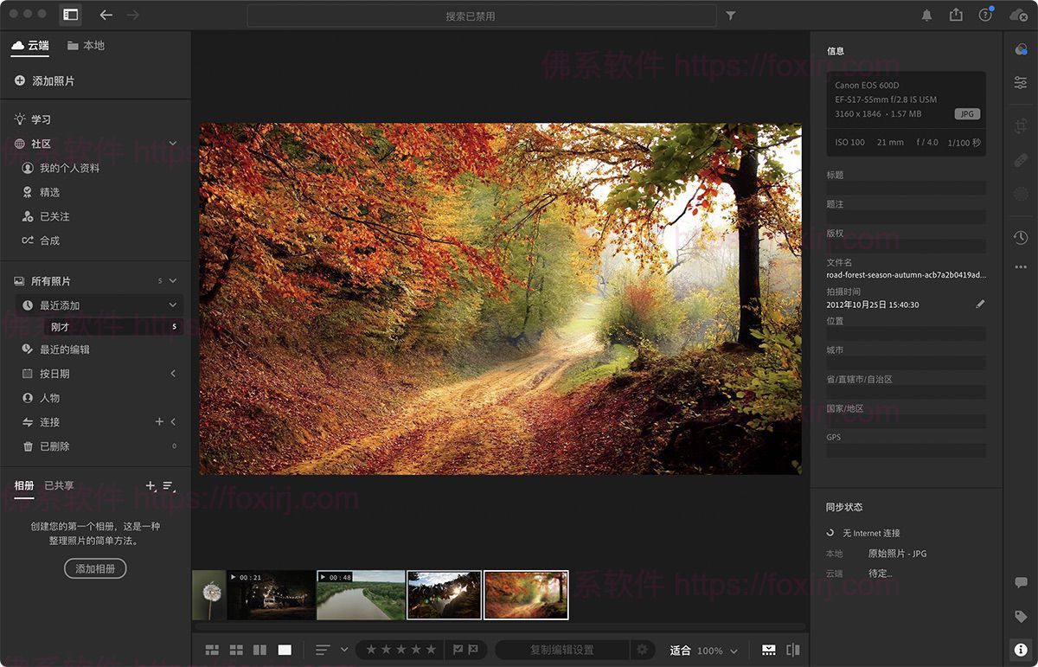Screen dimensions: 1038x667
Task: Collapse the 社区 section chevron
Action: 173,144
